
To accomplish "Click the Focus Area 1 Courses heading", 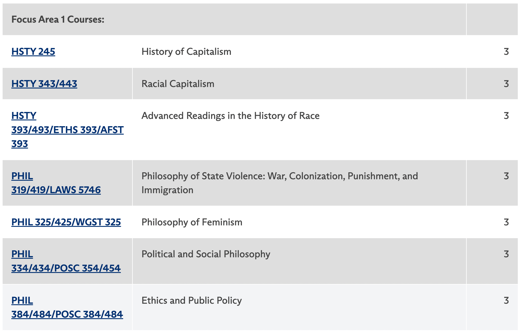I will click(58, 19).
